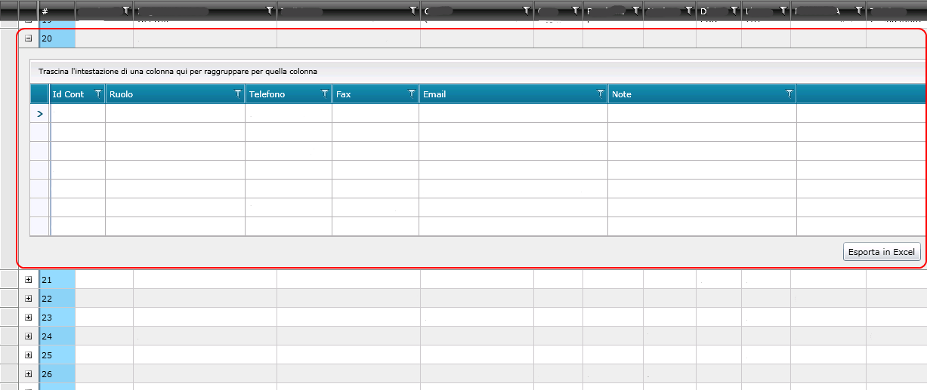
Task: Select the row number cell 23
Action: [57, 317]
